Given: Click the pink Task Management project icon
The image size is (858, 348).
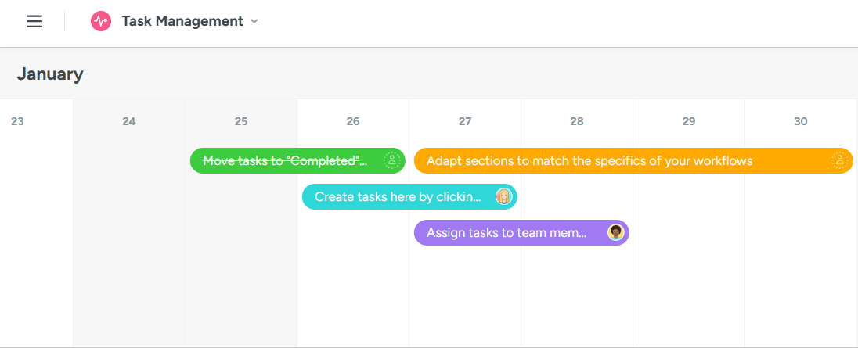Looking at the screenshot, I should [x=101, y=21].
